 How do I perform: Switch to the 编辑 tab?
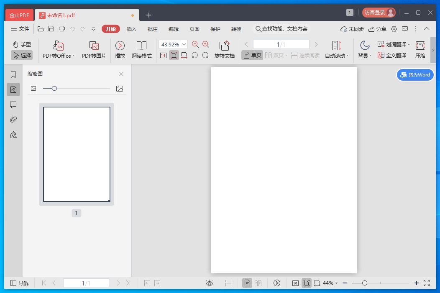coord(174,29)
